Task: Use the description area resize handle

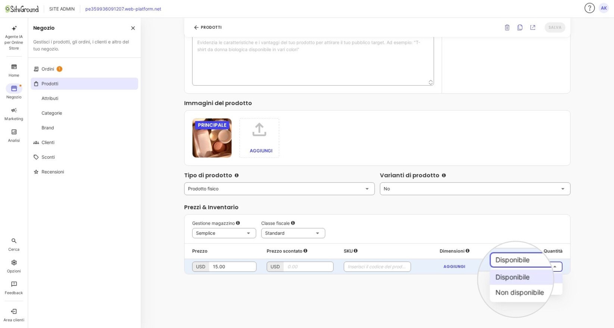Action: click(x=430, y=82)
